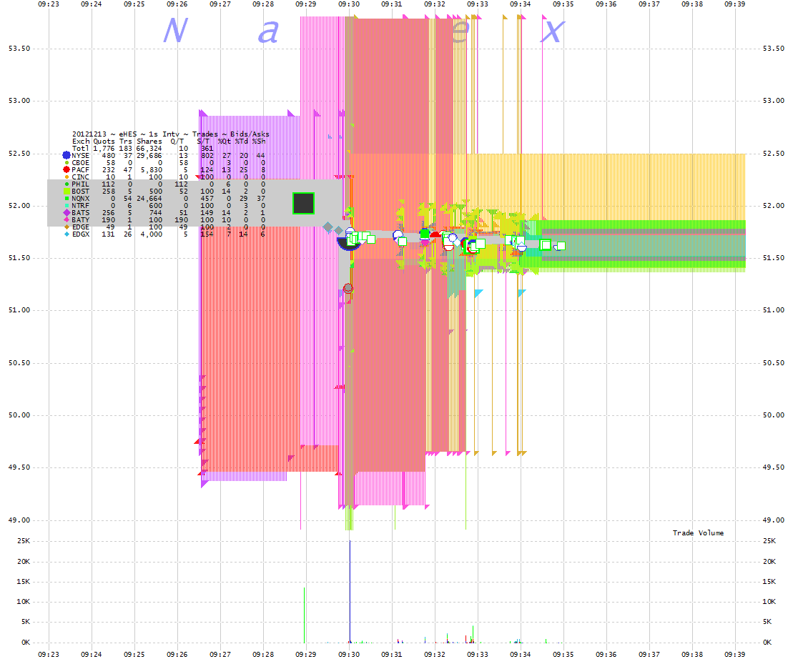Click the total shares value 66,324
This screenshot has height=659, width=793.
(149, 149)
